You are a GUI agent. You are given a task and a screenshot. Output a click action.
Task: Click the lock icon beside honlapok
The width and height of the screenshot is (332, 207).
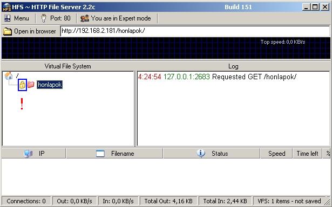pyautogui.click(x=22, y=85)
